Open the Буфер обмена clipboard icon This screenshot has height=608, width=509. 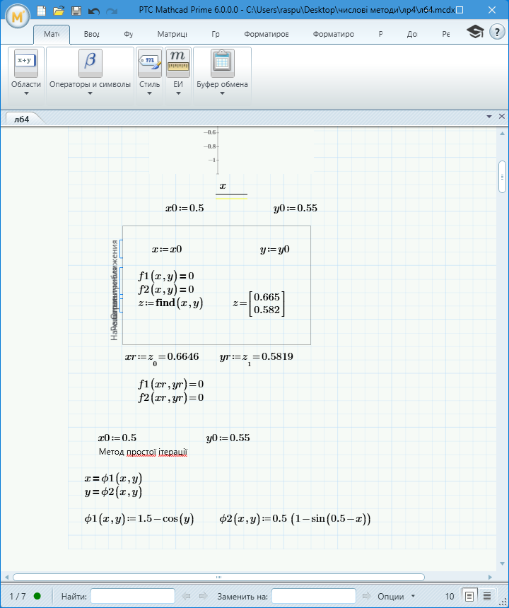pyautogui.click(x=222, y=63)
